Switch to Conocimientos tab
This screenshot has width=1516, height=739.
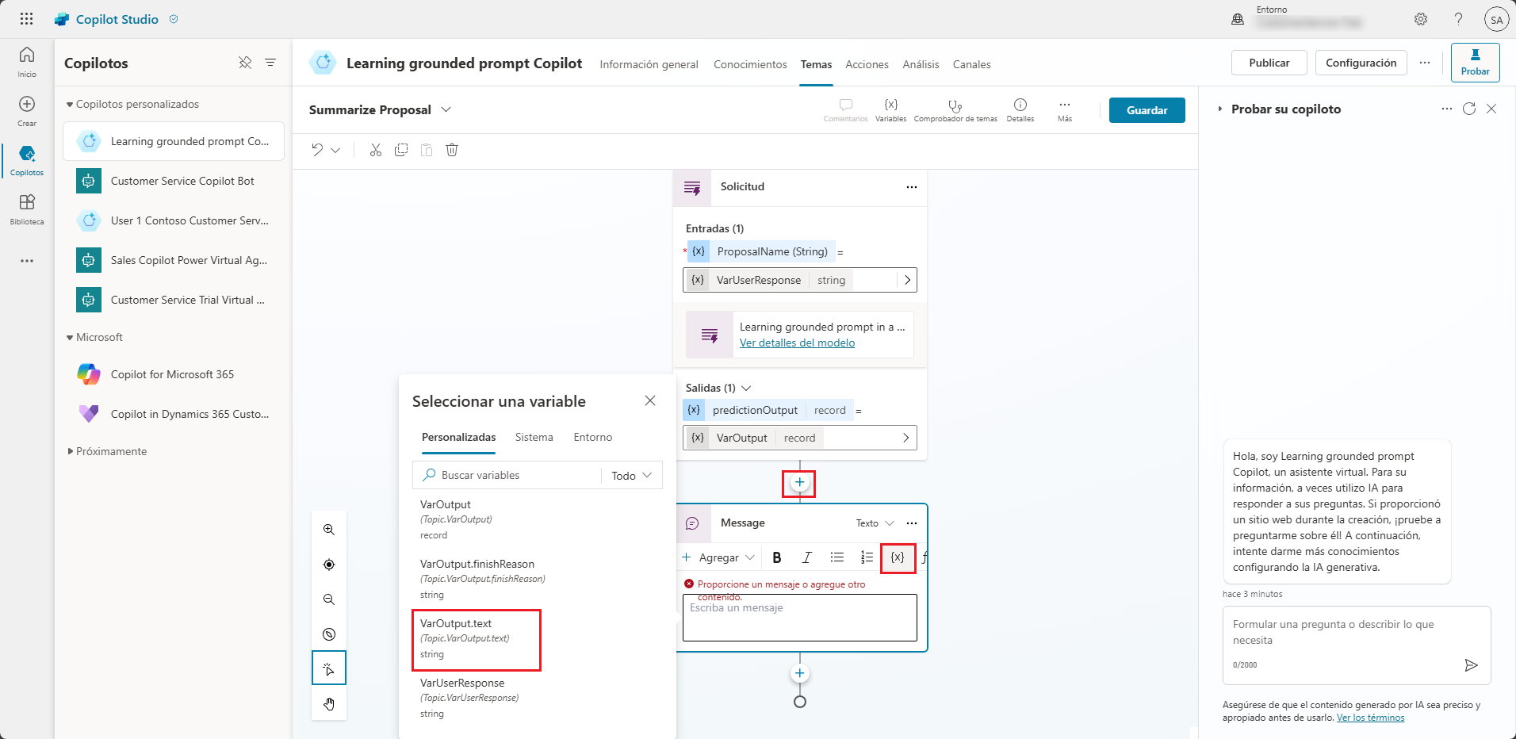click(750, 64)
